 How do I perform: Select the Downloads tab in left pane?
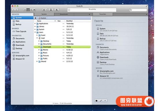(64, 14)
